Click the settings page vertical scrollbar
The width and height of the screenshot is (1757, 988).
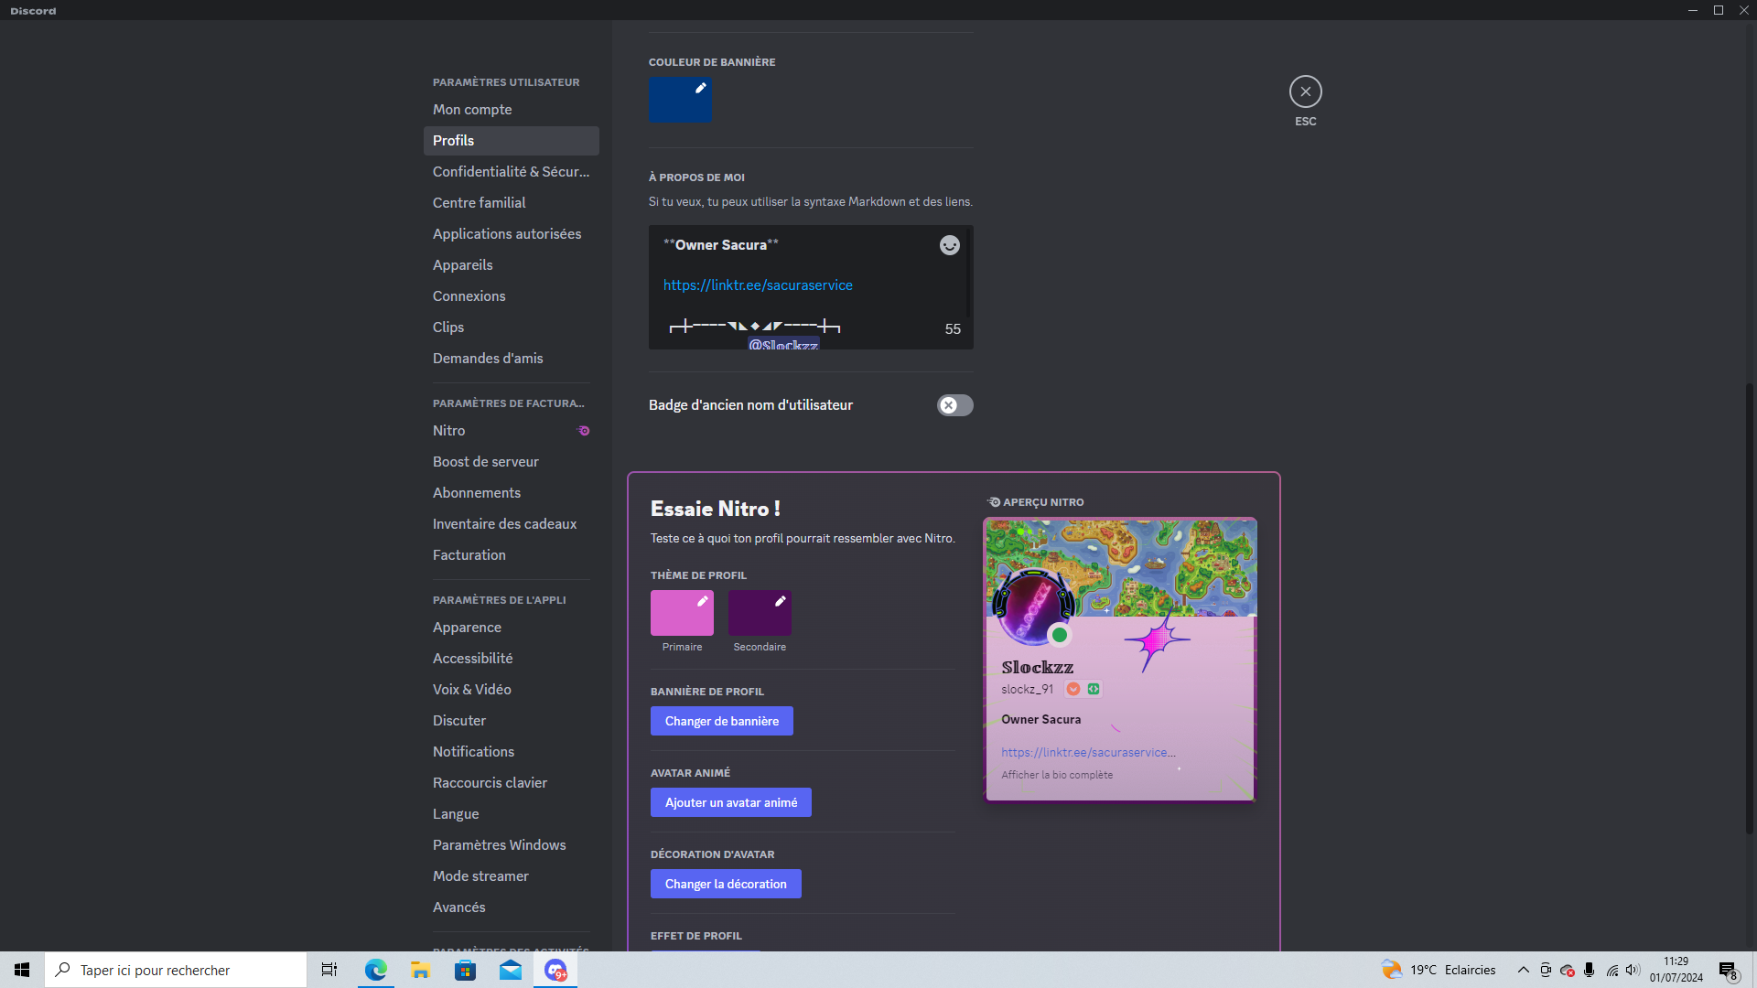coord(1750,608)
